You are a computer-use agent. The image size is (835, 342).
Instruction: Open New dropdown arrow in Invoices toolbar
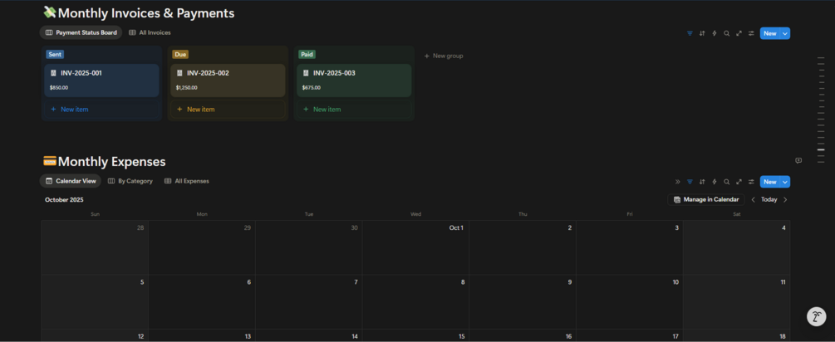click(x=785, y=33)
